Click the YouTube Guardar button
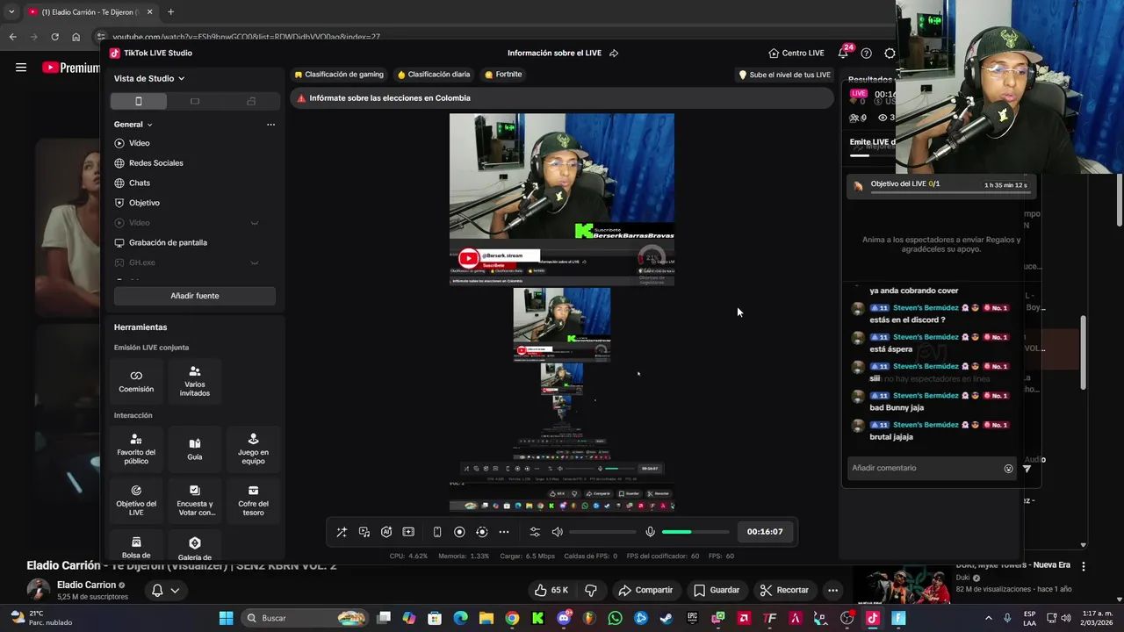 coord(716,590)
